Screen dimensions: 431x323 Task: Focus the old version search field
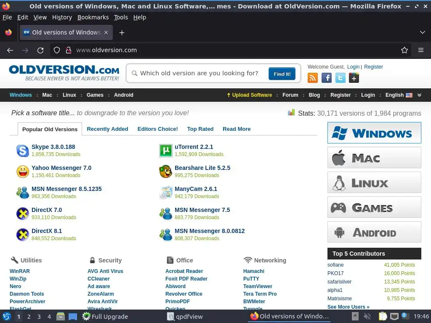tap(199, 73)
